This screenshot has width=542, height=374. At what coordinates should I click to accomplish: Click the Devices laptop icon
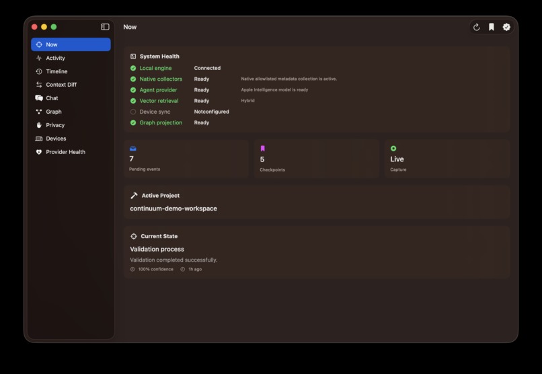tap(39, 139)
